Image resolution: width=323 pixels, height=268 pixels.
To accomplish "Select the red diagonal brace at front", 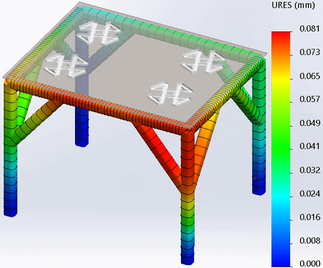I will 159,152.
